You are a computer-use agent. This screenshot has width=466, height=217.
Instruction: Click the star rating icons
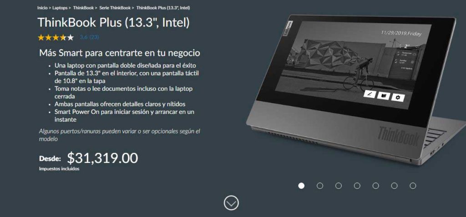pos(56,38)
